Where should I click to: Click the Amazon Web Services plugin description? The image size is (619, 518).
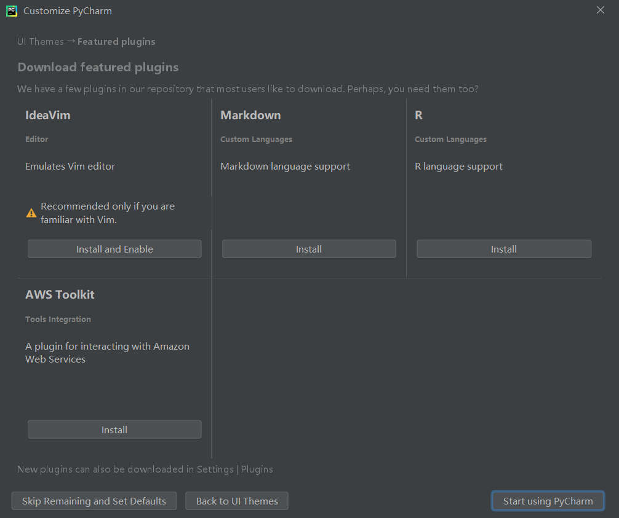[x=108, y=353]
